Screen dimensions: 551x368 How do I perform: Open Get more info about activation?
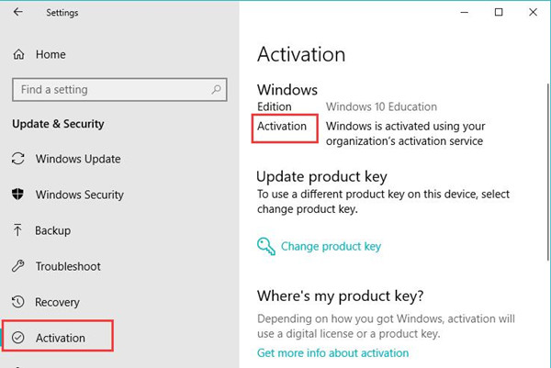click(x=332, y=352)
